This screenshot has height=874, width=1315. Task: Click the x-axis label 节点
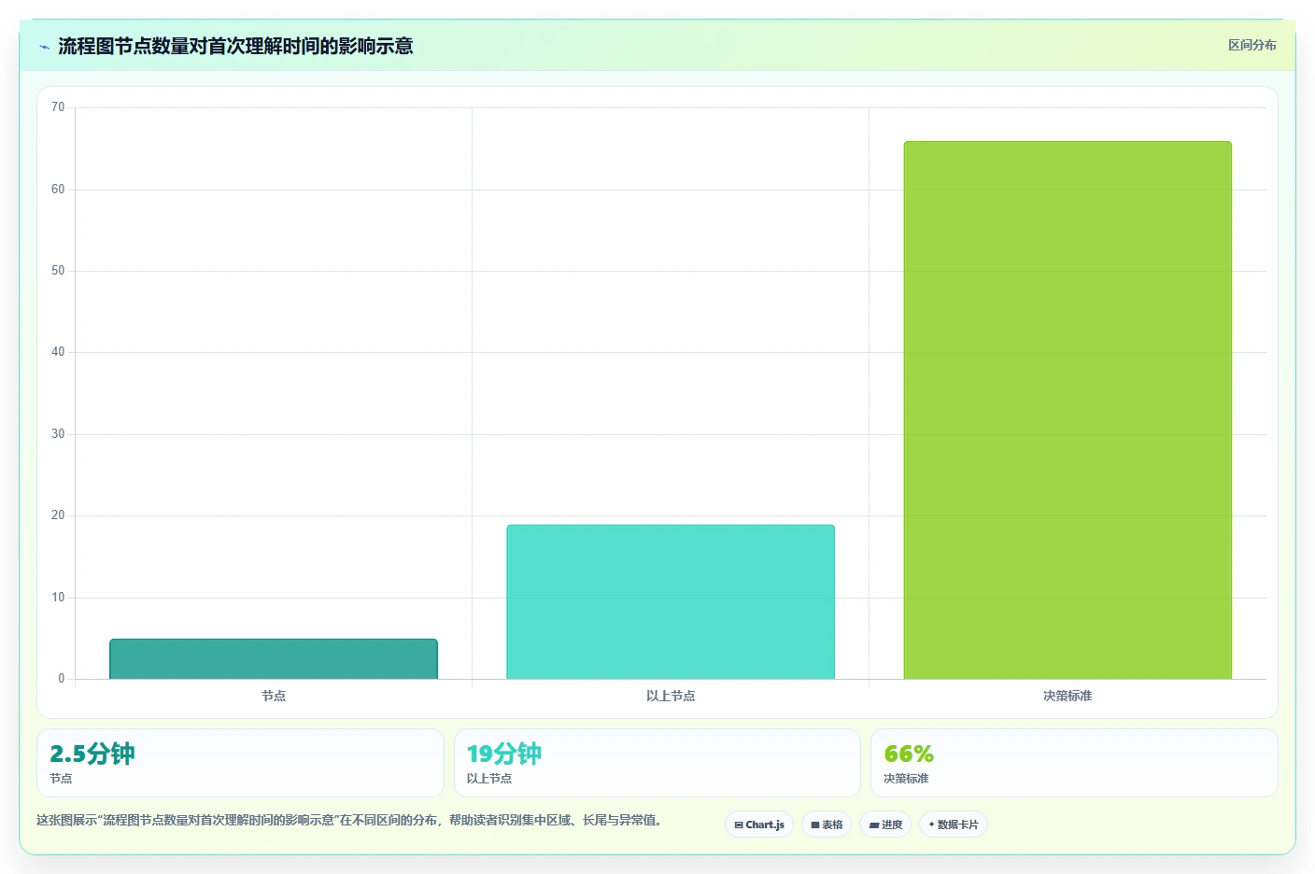tap(274, 696)
